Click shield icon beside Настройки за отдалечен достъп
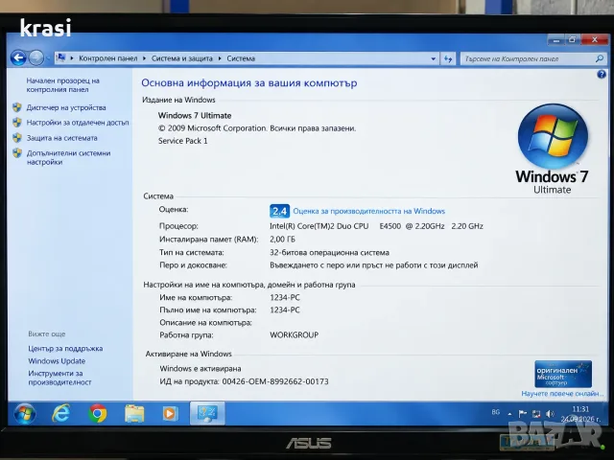Image resolution: width=614 pixels, height=460 pixels. click(x=17, y=123)
